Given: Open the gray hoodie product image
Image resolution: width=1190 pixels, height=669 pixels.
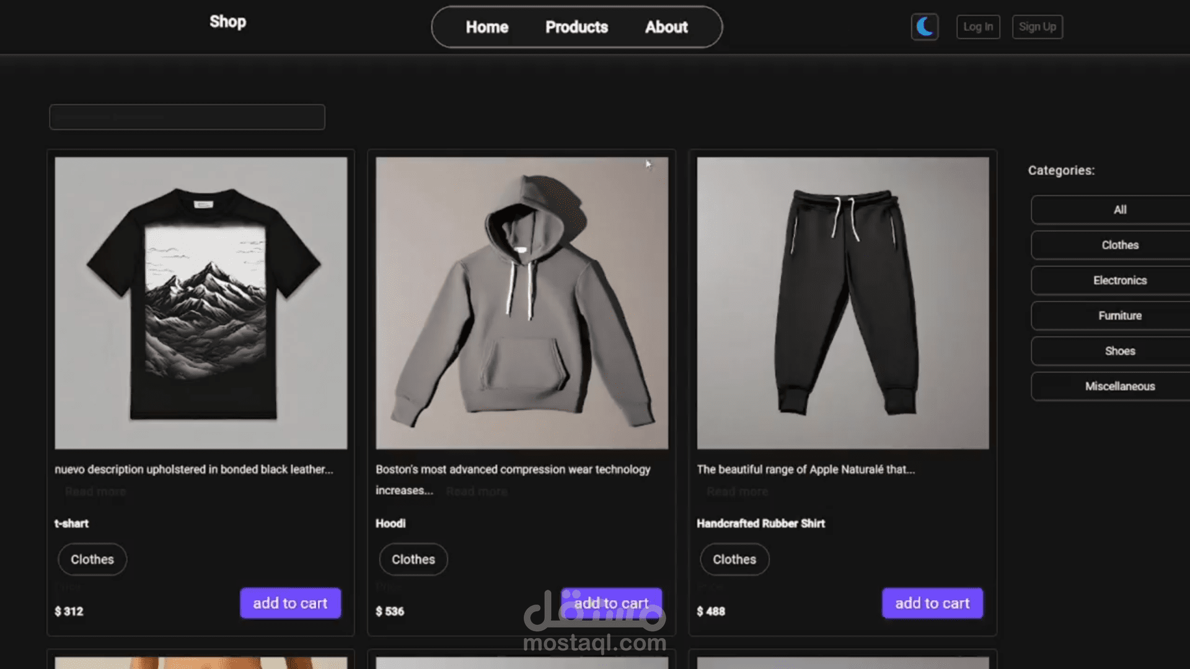Looking at the screenshot, I should coord(522,303).
